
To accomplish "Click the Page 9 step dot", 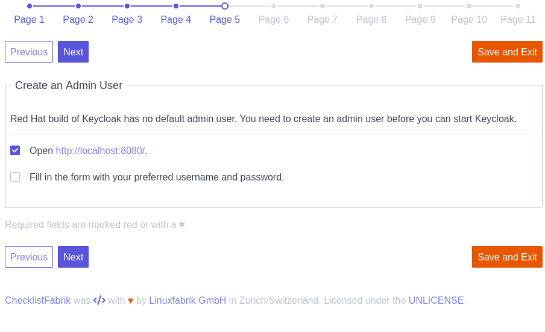I will 420,6.
